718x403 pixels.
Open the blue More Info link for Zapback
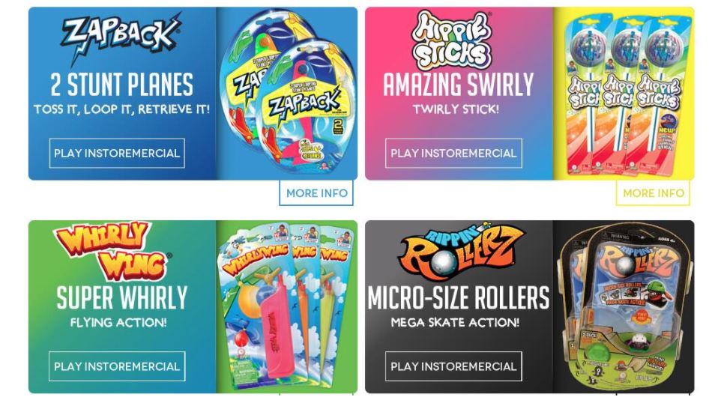pyautogui.click(x=316, y=193)
